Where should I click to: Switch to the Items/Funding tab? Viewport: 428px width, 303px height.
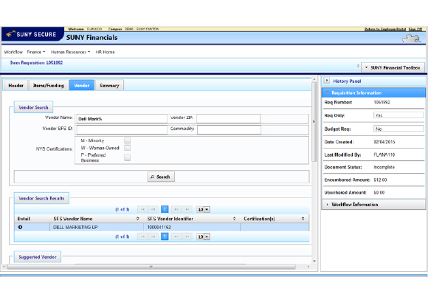click(x=48, y=86)
